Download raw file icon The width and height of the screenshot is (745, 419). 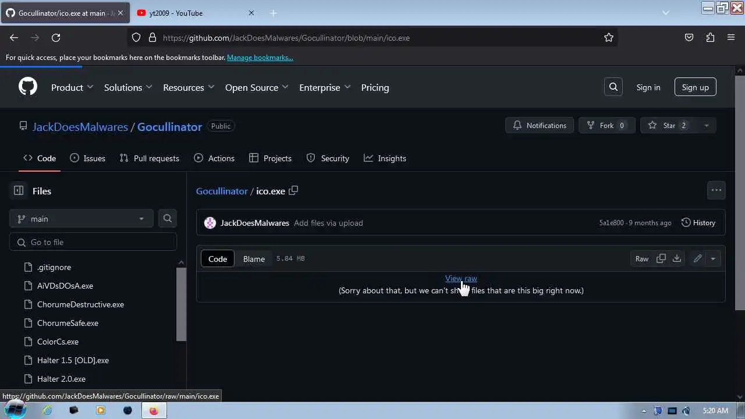(677, 259)
